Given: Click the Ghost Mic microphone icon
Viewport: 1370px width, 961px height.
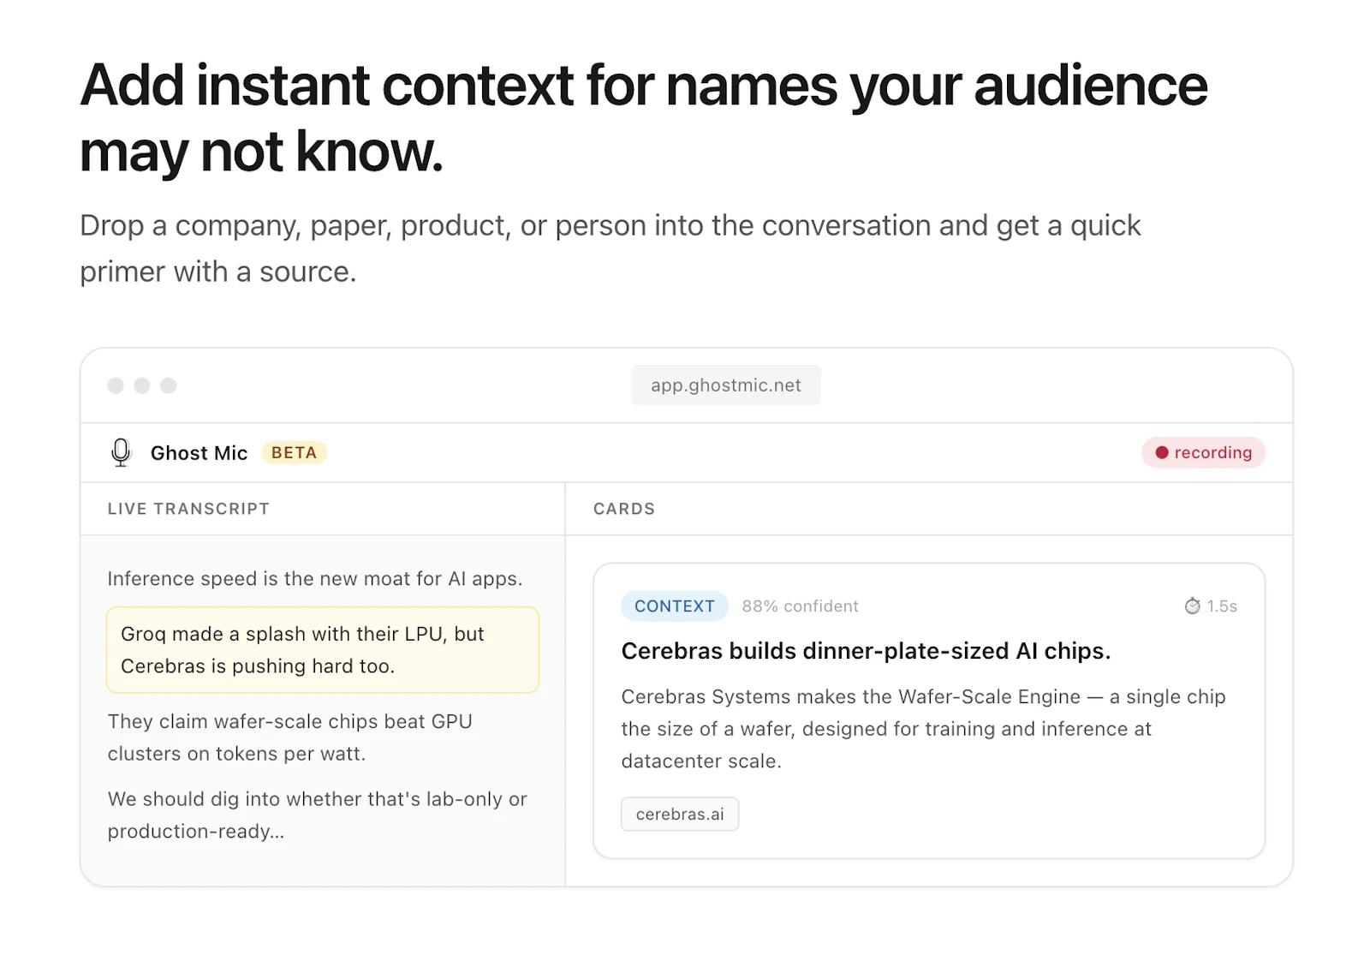Looking at the screenshot, I should [x=122, y=452].
